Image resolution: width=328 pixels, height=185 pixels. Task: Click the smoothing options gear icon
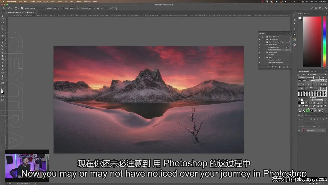pos(98,8)
